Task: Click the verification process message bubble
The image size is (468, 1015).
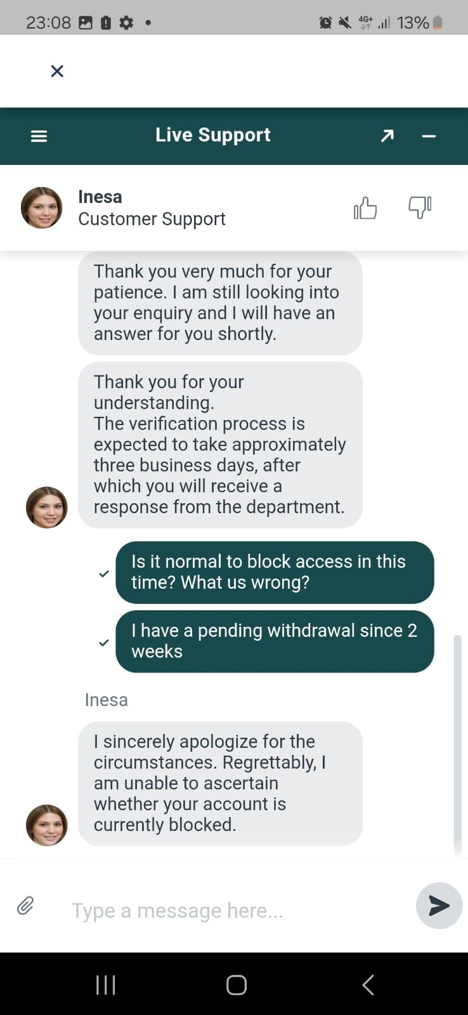Action: (x=220, y=444)
